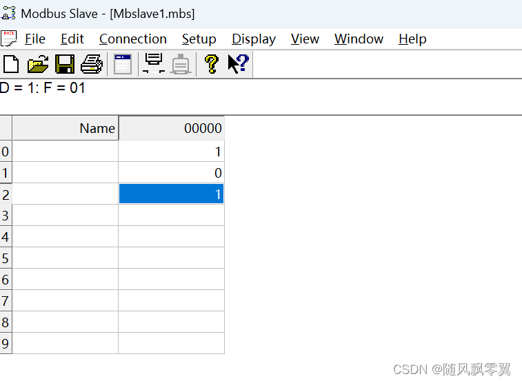Click row header number 3
Viewport: 522px width, 383px height.
6,215
